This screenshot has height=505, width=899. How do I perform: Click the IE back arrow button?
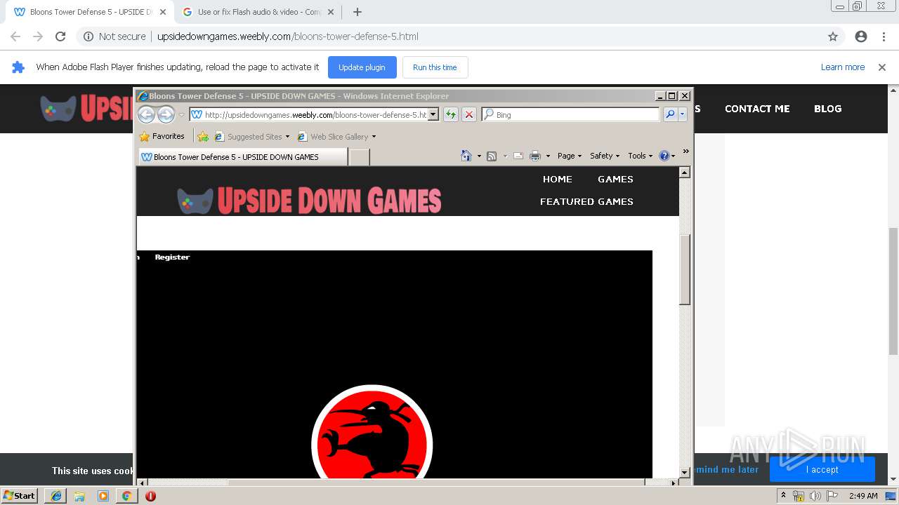(146, 114)
